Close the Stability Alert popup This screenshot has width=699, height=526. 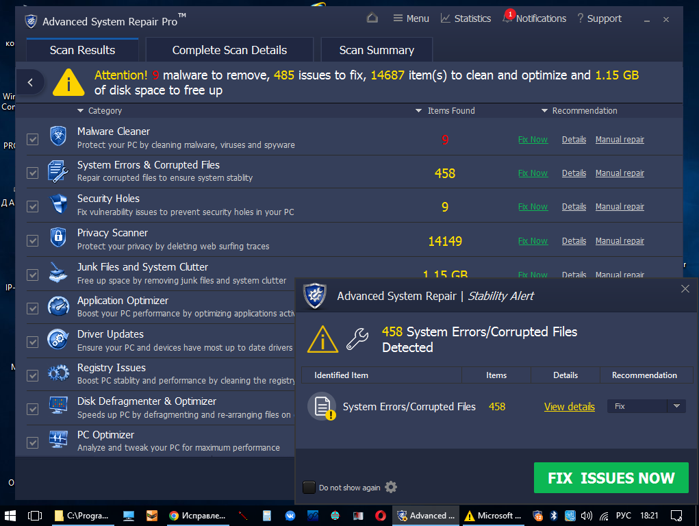point(685,288)
